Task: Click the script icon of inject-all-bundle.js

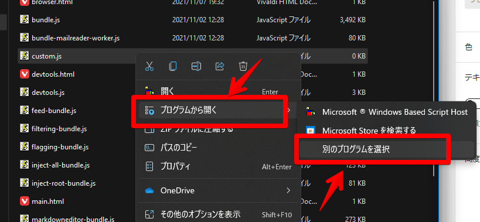Action: (24, 165)
